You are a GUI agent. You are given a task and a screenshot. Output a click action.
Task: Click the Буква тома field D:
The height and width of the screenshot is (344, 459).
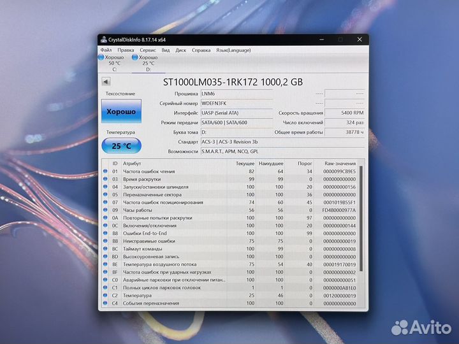point(237,133)
